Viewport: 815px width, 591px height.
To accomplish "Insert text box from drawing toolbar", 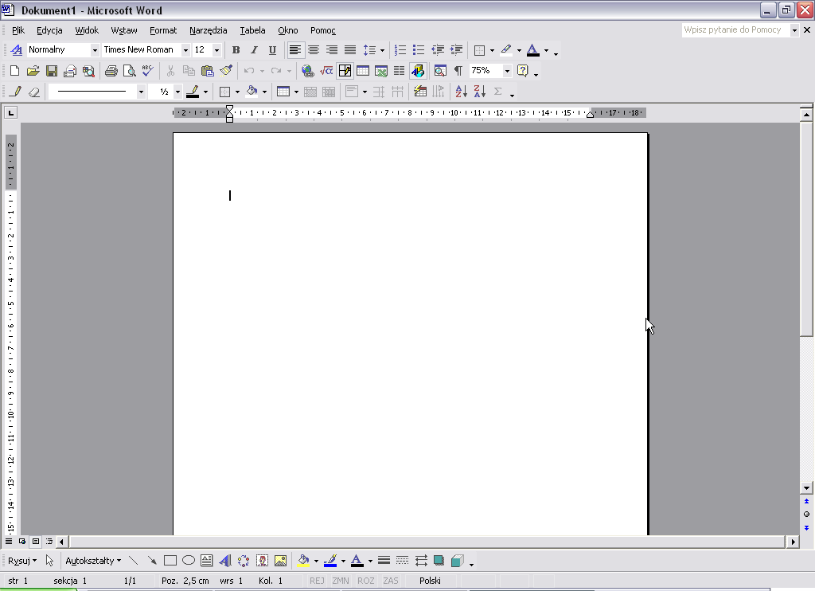I will click(x=206, y=561).
